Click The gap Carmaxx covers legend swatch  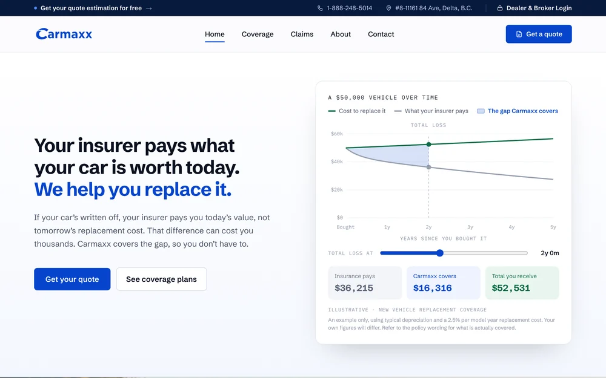point(481,111)
